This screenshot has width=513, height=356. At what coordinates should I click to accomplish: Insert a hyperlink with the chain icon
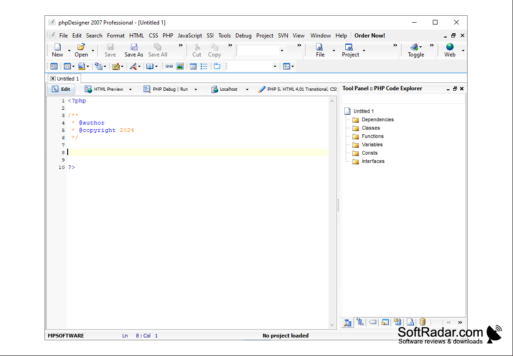169,66
